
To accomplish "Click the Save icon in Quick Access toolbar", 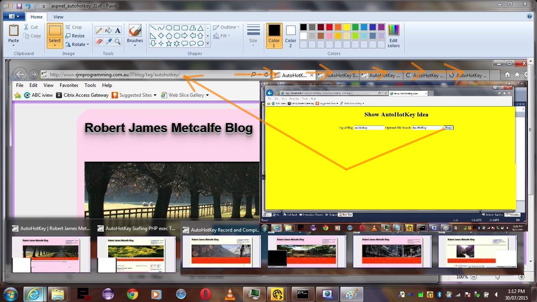I will pyautogui.click(x=19, y=6).
